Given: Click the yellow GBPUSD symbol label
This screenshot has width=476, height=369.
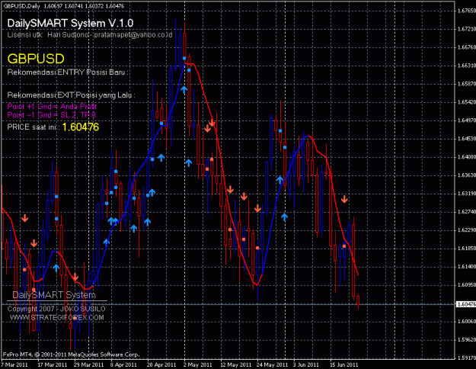Looking at the screenshot, I should click(36, 59).
